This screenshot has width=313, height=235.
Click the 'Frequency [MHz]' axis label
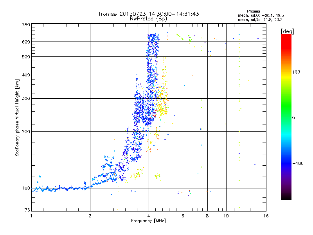point(148,221)
